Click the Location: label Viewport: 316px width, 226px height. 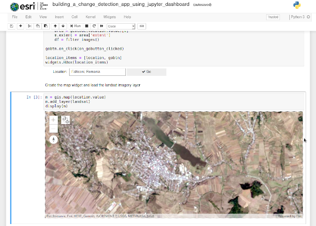click(x=60, y=72)
